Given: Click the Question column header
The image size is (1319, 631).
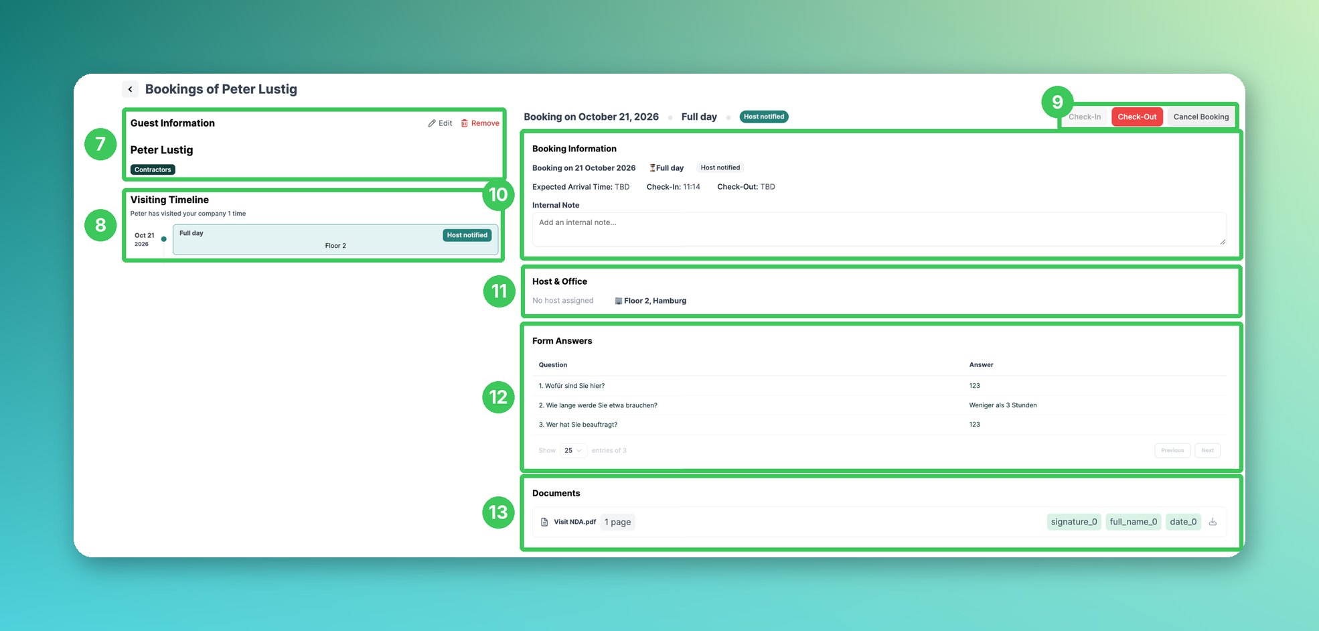Looking at the screenshot, I should (553, 365).
